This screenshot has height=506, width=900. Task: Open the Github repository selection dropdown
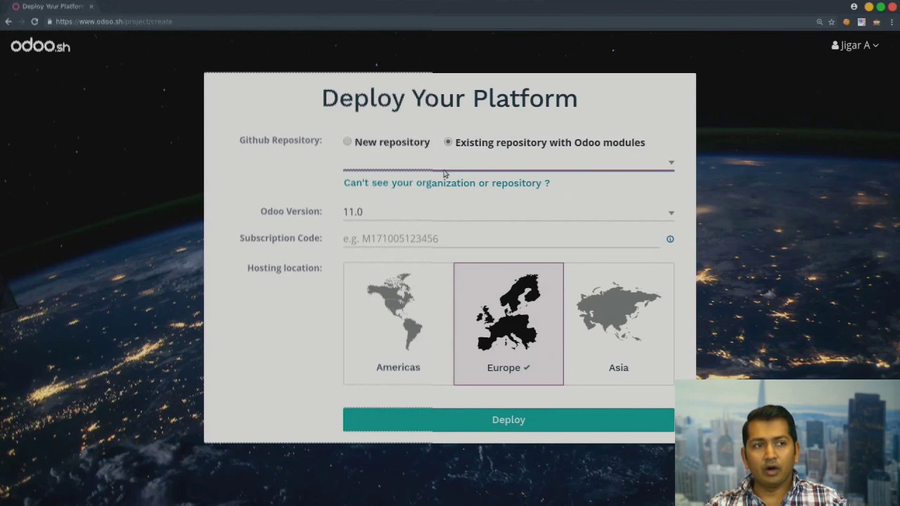point(508,162)
